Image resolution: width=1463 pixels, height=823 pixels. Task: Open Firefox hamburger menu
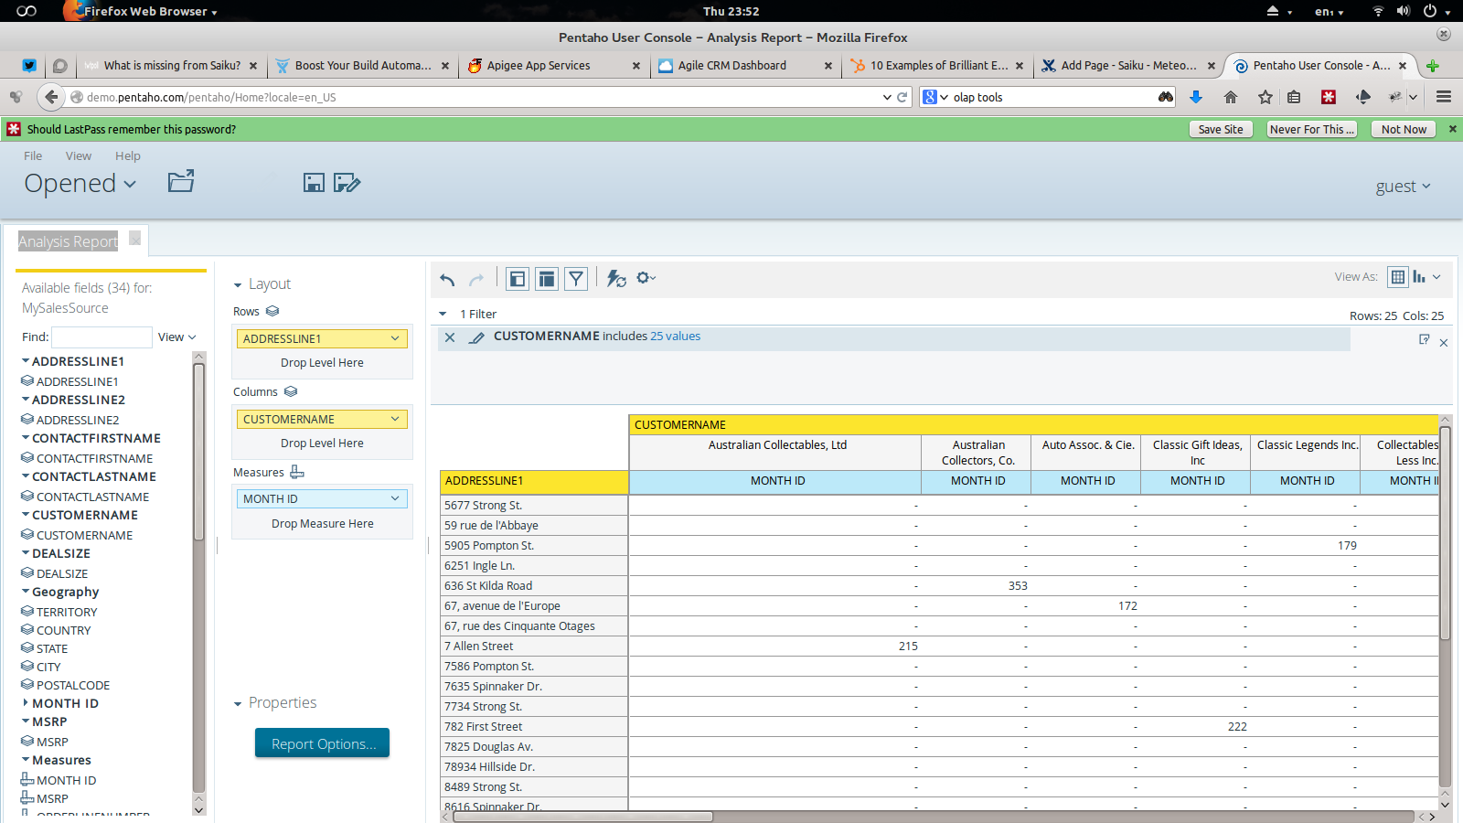(1444, 97)
